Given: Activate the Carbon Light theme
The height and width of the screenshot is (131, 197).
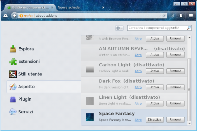Looking at the screenshot, I should [155, 71].
